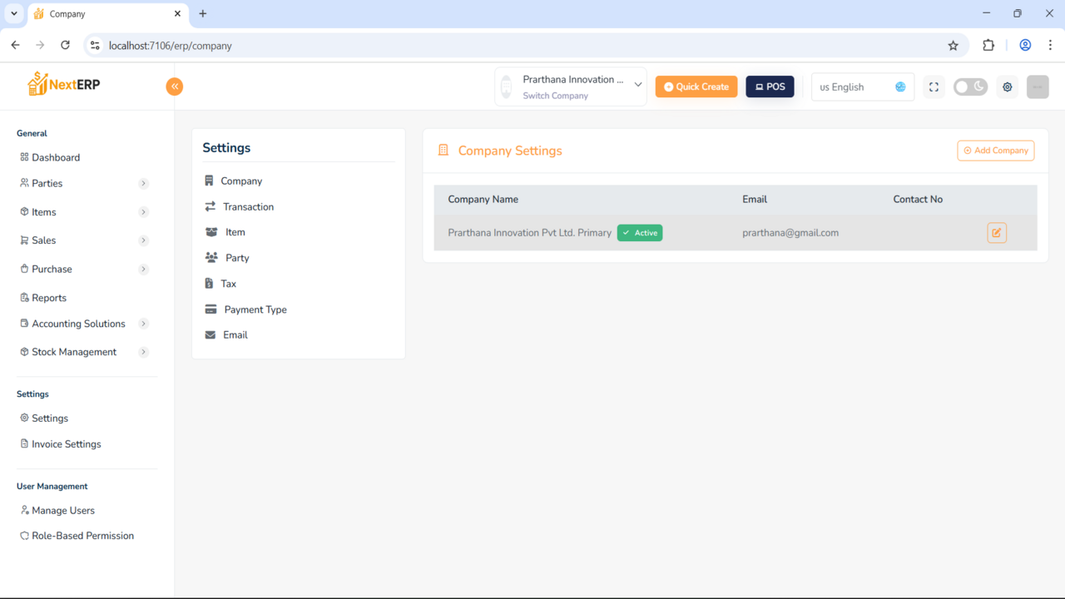Bookmark this page with the star icon
This screenshot has width=1065, height=599.
click(x=954, y=46)
